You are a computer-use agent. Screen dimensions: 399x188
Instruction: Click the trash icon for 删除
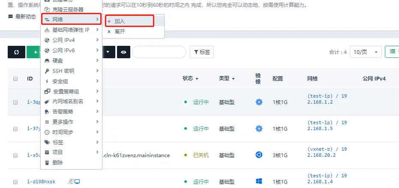pos(47,163)
